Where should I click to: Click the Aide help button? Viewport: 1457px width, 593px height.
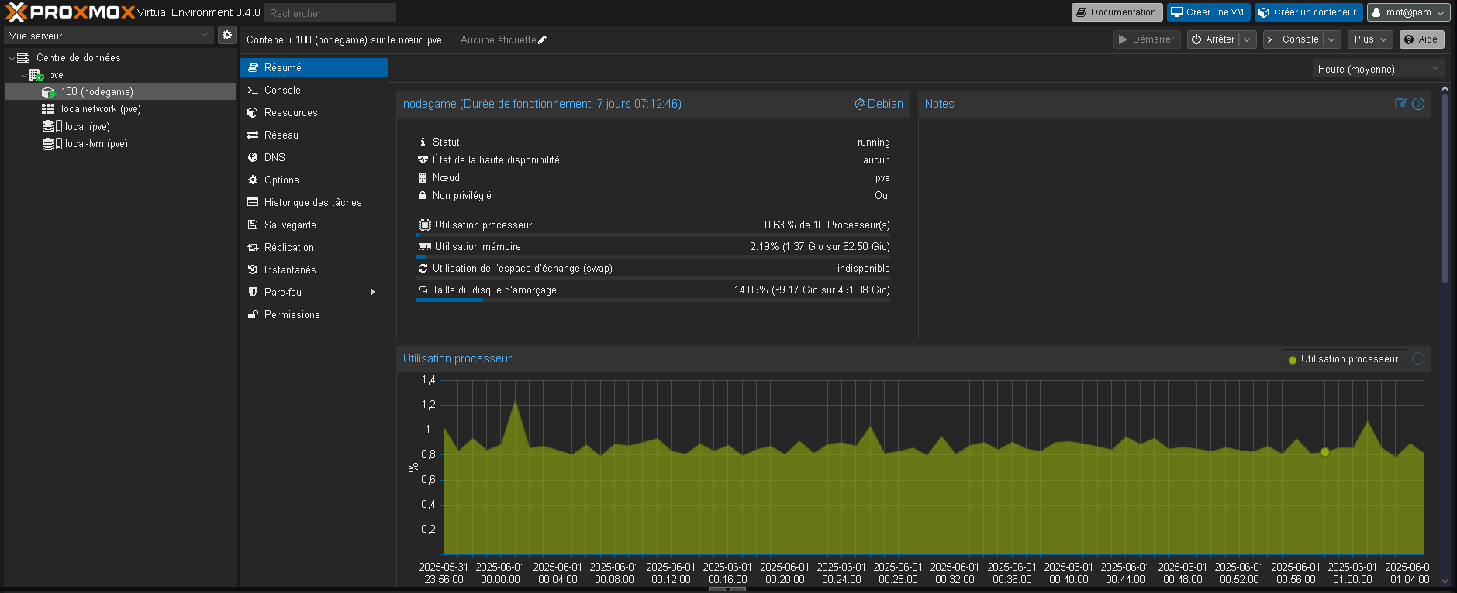click(1421, 39)
